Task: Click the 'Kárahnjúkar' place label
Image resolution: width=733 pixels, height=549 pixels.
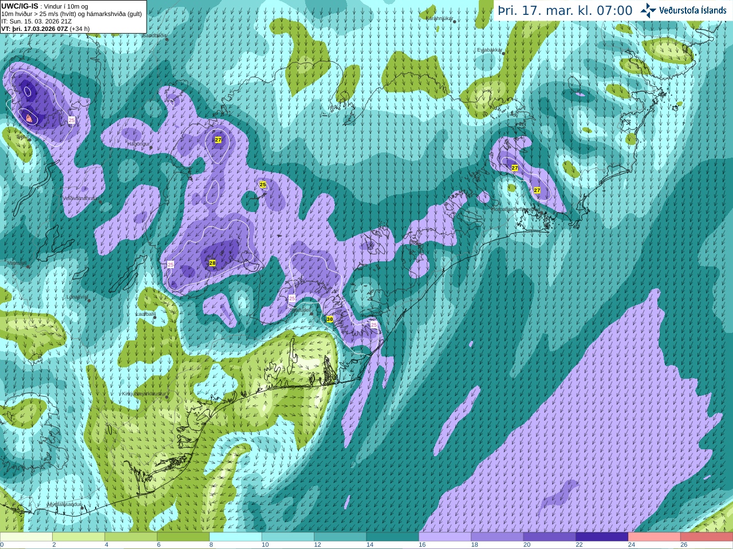Action: 440,18
